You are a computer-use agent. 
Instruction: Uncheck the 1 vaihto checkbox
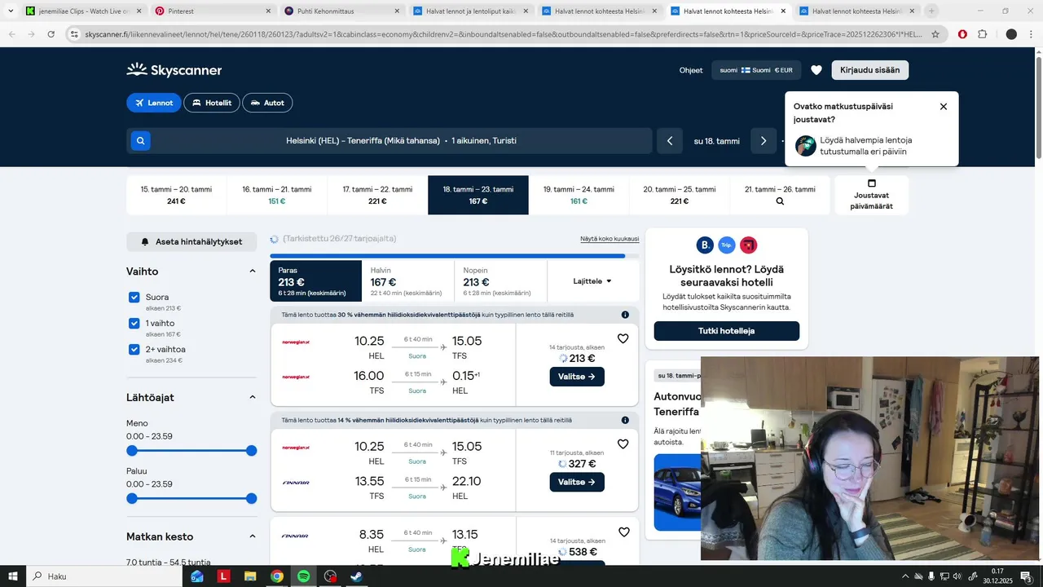pyautogui.click(x=134, y=324)
